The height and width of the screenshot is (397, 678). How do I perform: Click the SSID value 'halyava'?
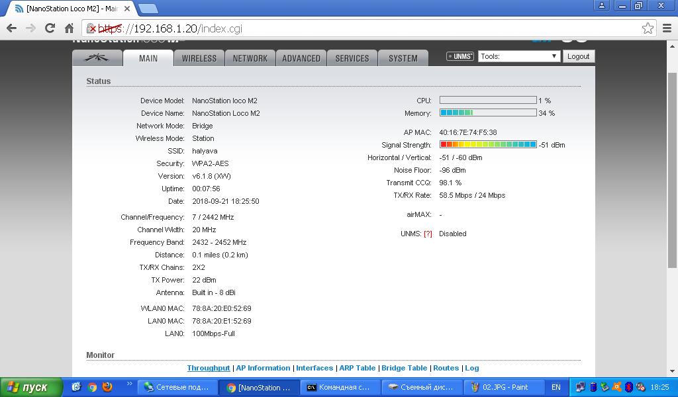coord(205,151)
